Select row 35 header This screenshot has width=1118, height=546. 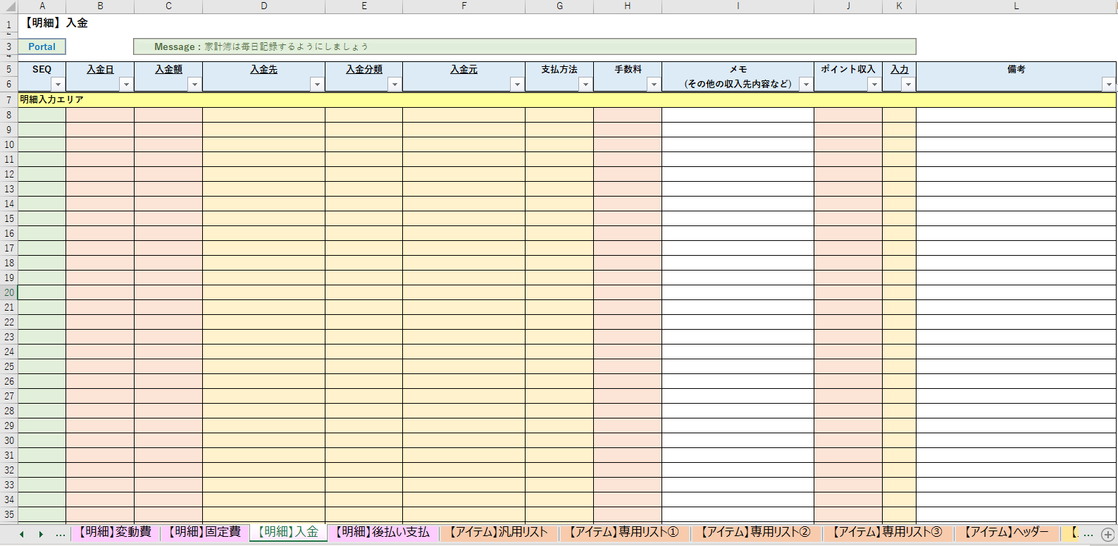pyautogui.click(x=8, y=514)
